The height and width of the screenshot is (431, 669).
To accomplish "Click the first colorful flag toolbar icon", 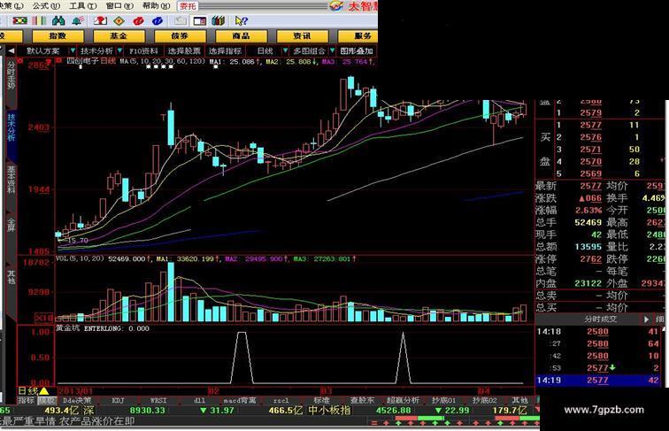I will point(19,20).
